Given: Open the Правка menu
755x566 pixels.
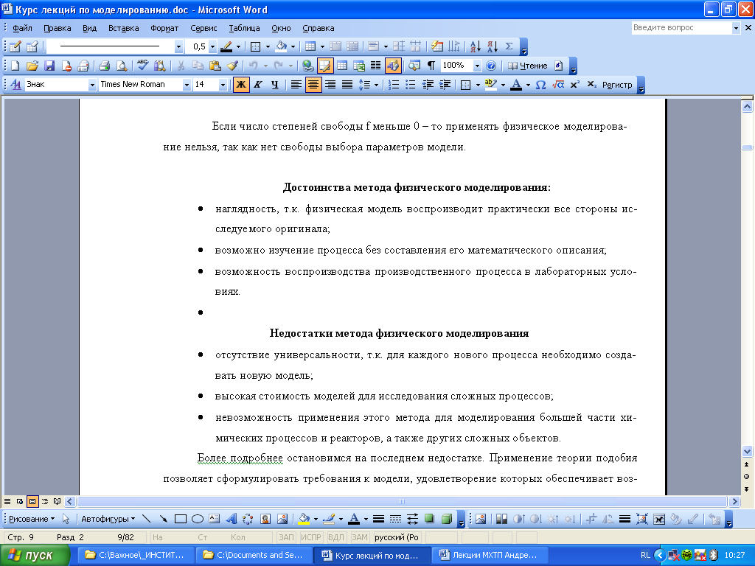Looking at the screenshot, I should click(58, 28).
